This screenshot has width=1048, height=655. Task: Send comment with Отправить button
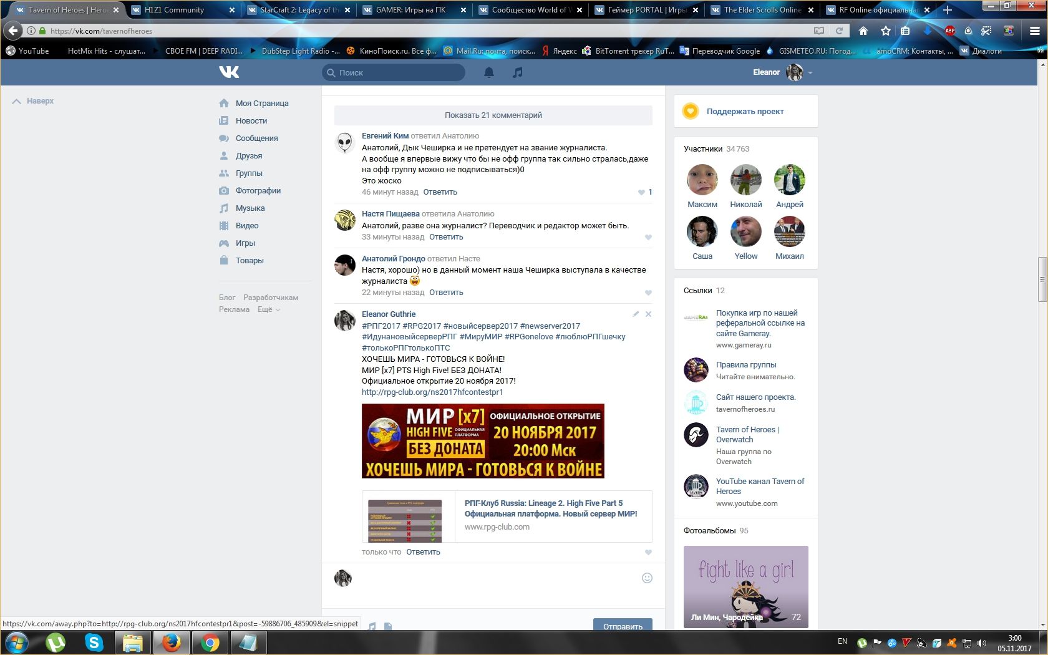623,626
